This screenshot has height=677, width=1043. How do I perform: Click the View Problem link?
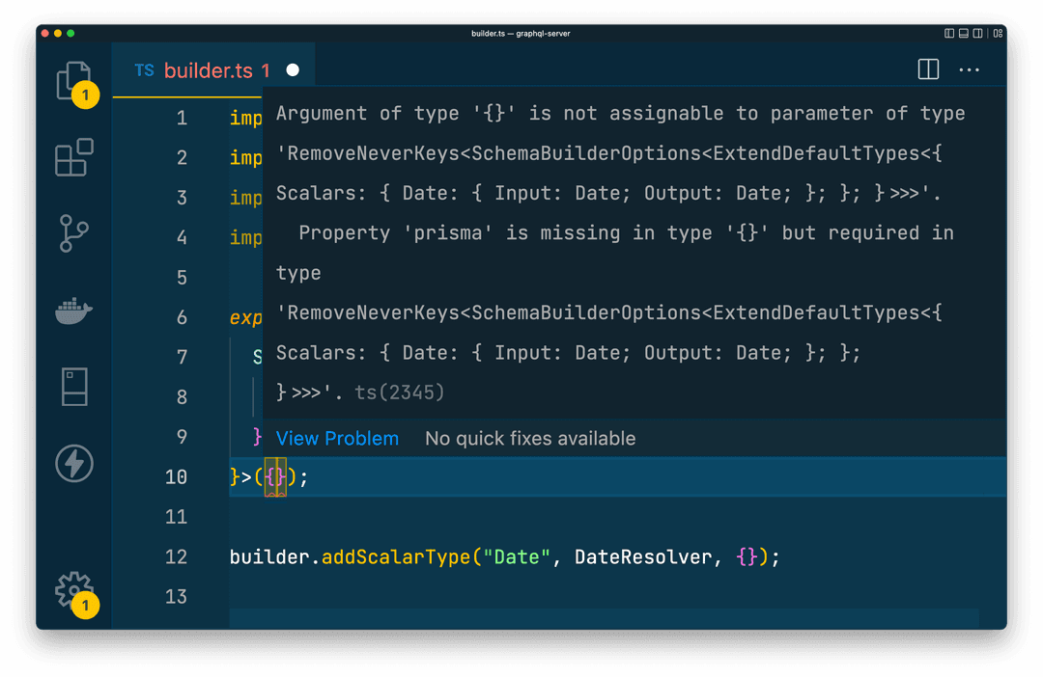click(x=337, y=438)
